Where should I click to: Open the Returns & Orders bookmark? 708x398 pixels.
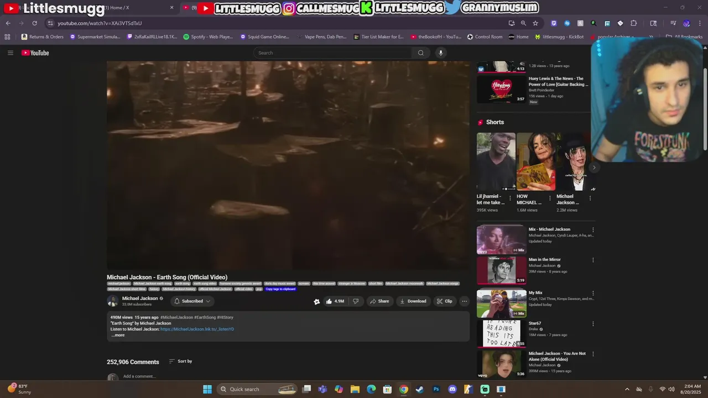point(42,37)
